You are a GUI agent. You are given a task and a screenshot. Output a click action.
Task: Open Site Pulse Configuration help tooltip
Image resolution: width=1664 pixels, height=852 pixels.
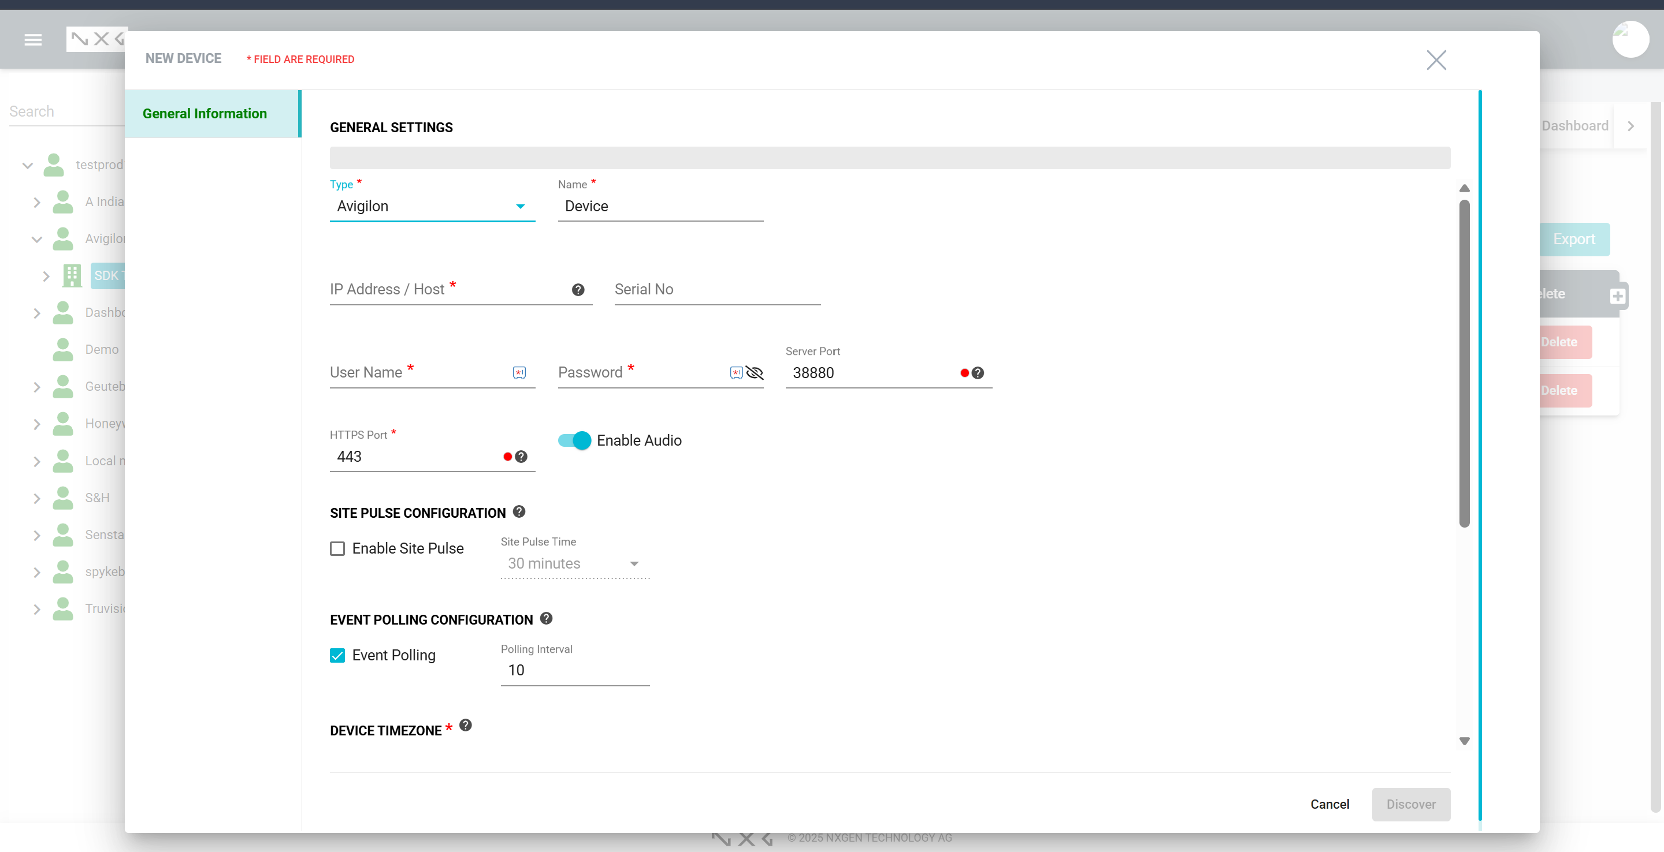point(519,512)
